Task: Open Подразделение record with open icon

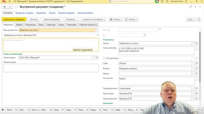Action: point(196,88)
